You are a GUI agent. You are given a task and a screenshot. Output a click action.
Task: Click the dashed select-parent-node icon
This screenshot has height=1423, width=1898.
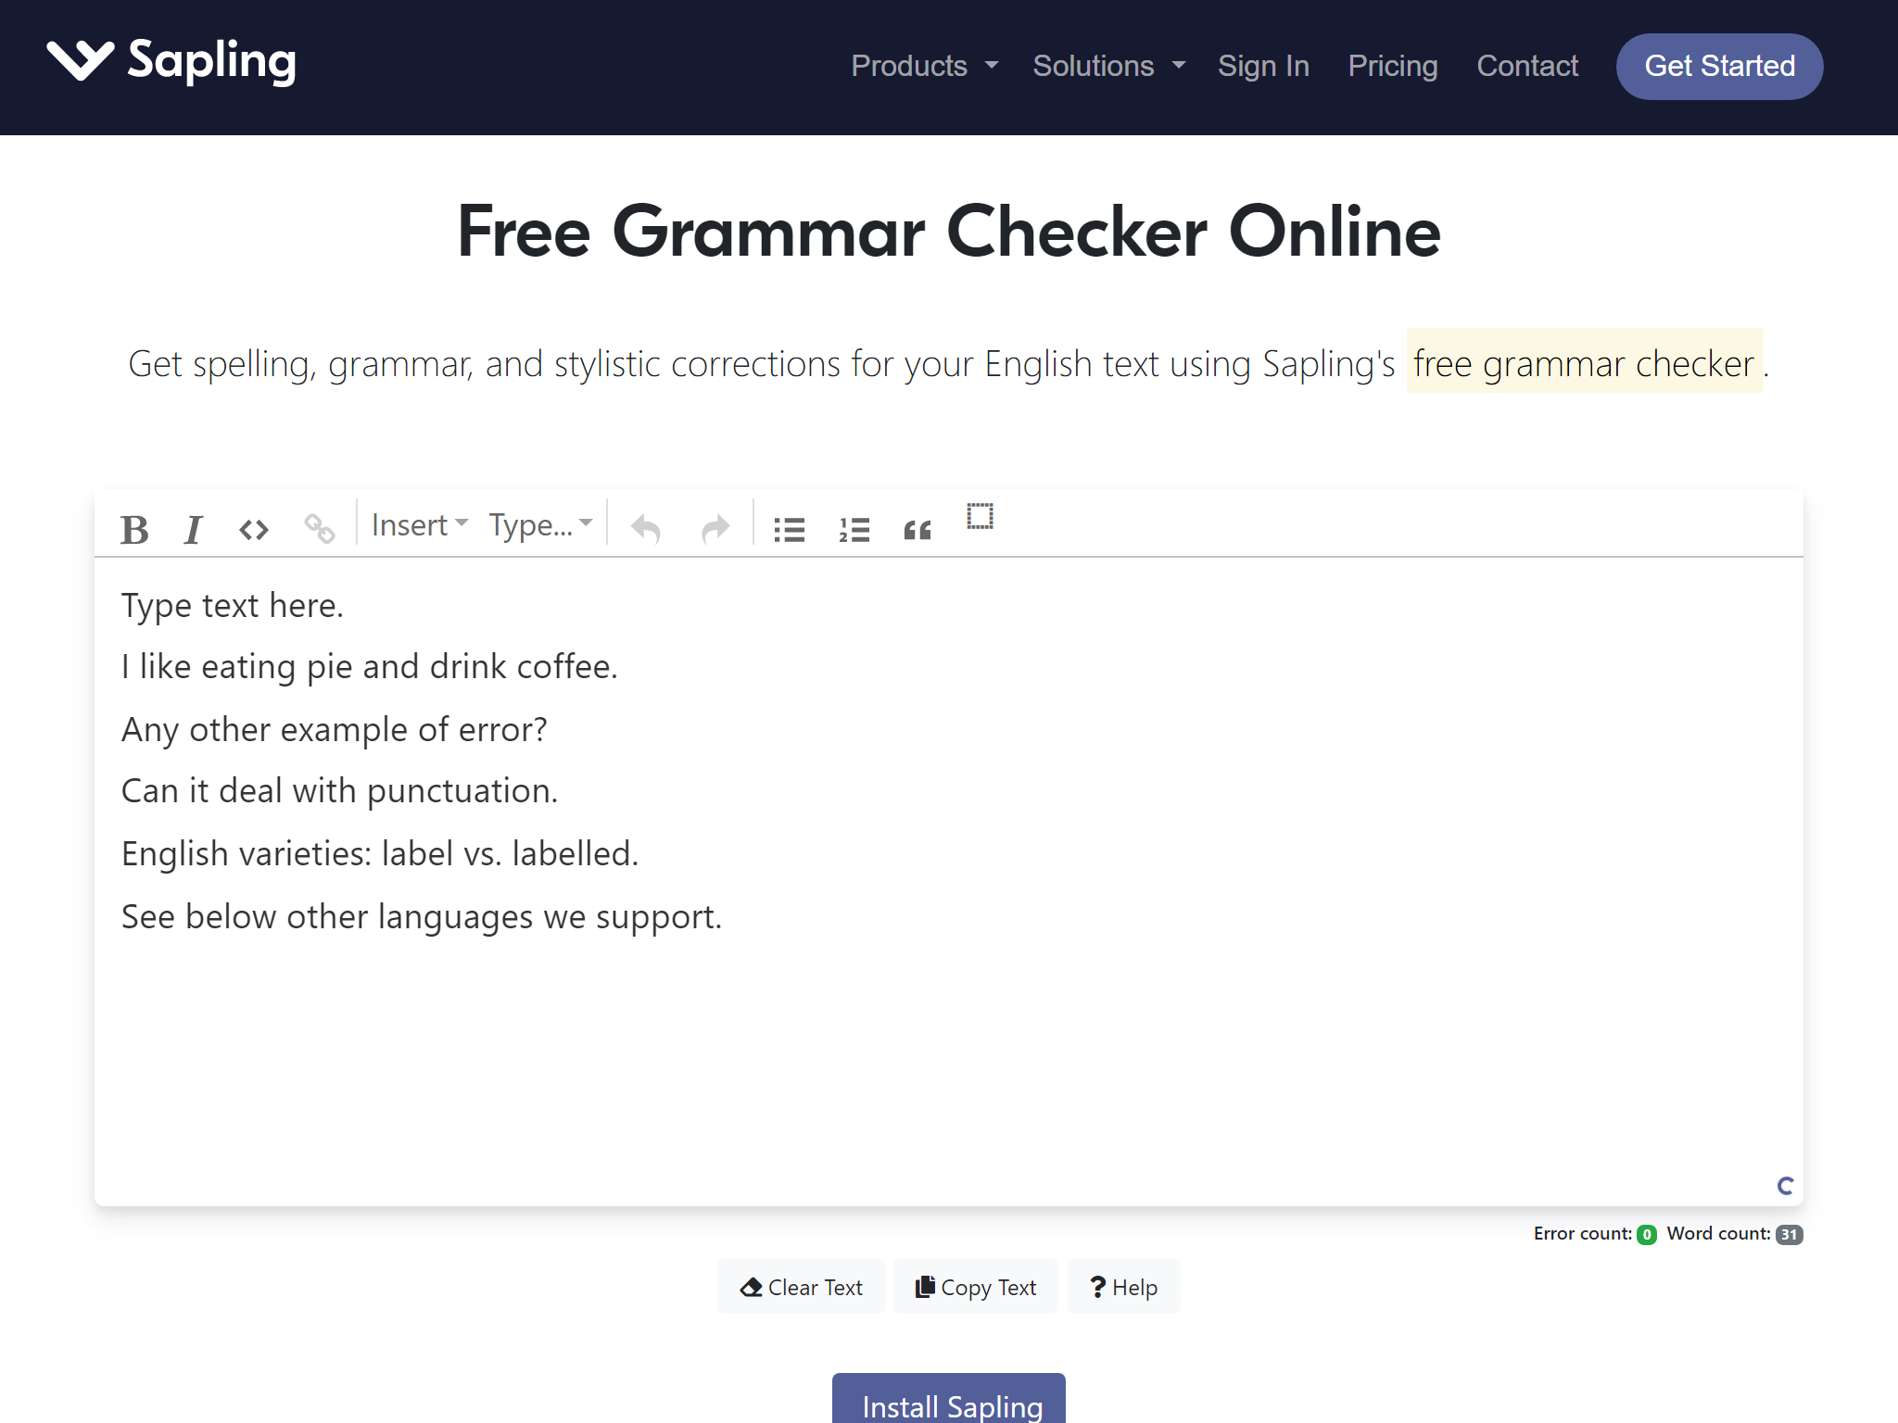pos(980,517)
